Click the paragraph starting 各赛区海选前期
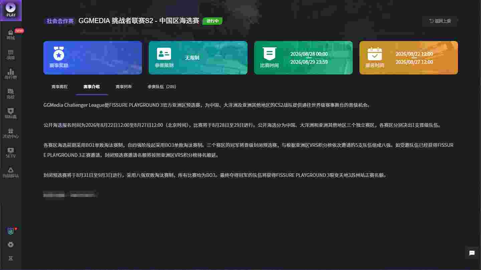Screen dimensions: 481x270 [249, 150]
